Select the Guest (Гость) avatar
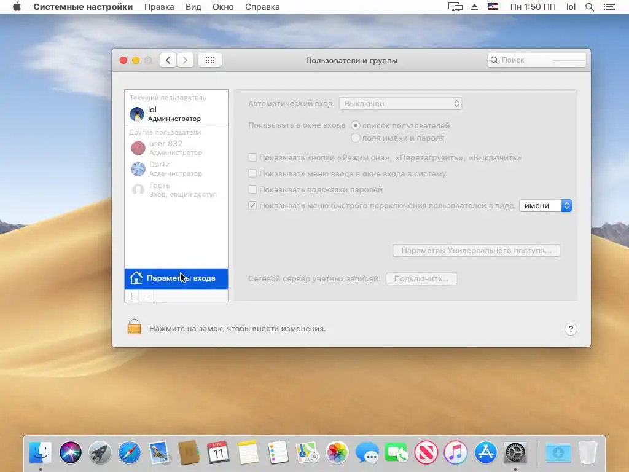629x472 pixels. coord(138,189)
